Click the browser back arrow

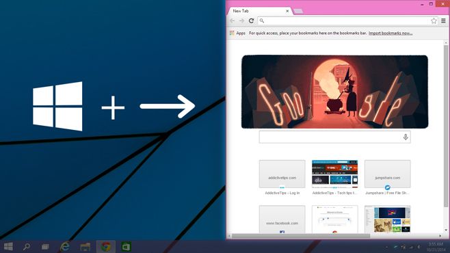(x=232, y=21)
